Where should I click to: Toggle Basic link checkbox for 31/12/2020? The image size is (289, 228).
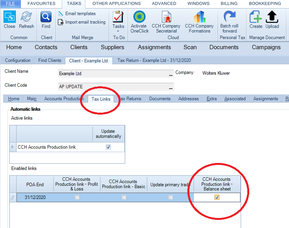tap(124, 197)
